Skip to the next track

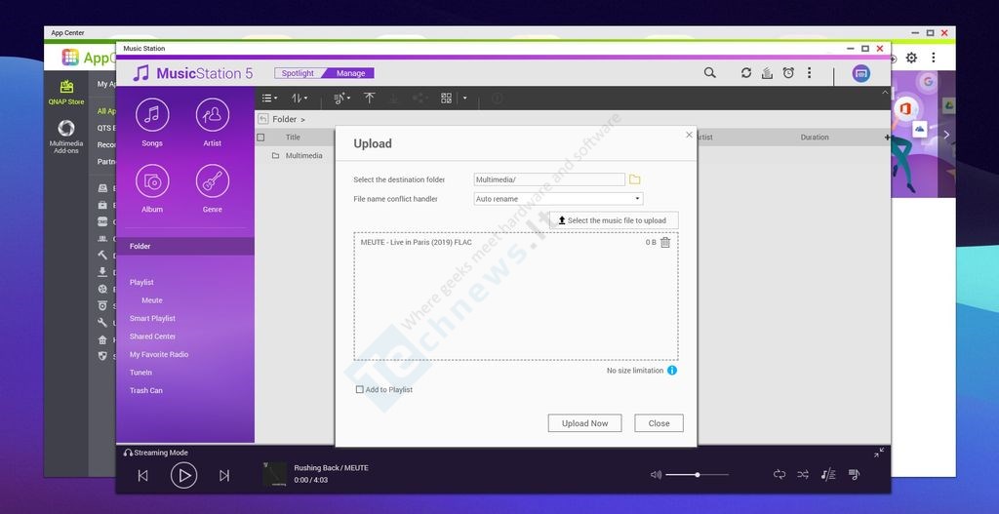(224, 476)
